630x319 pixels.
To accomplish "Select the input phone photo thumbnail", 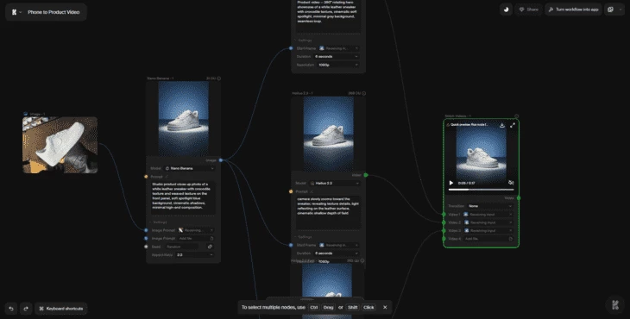I will pyautogui.click(x=60, y=145).
